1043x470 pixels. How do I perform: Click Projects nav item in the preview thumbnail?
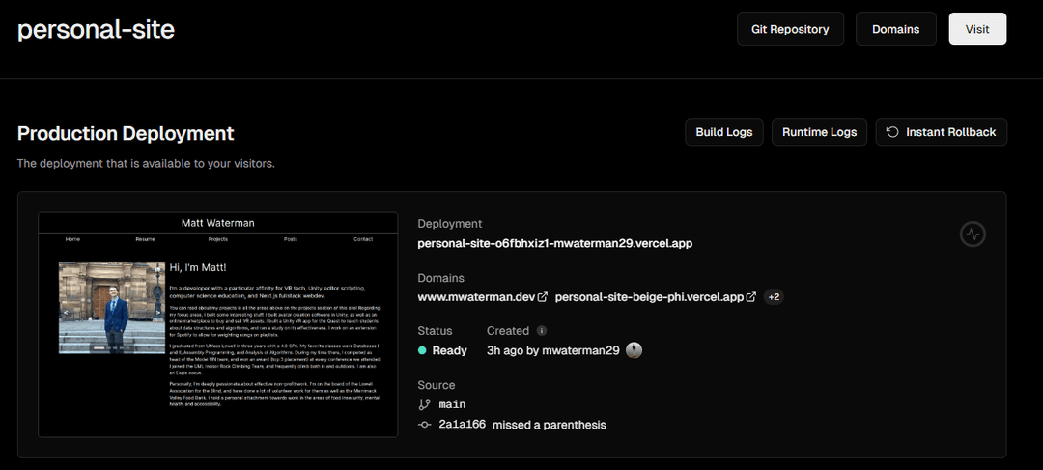pyautogui.click(x=218, y=239)
